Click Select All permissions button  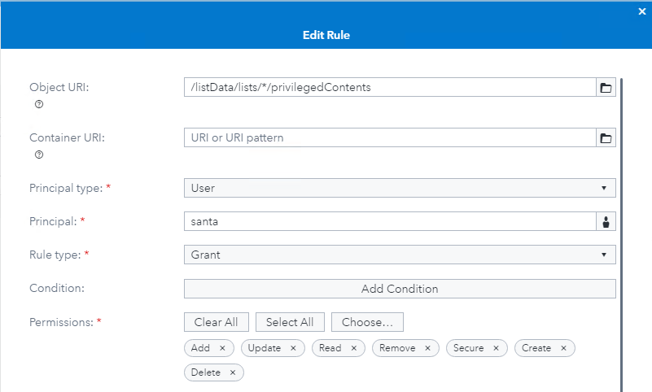[290, 322]
